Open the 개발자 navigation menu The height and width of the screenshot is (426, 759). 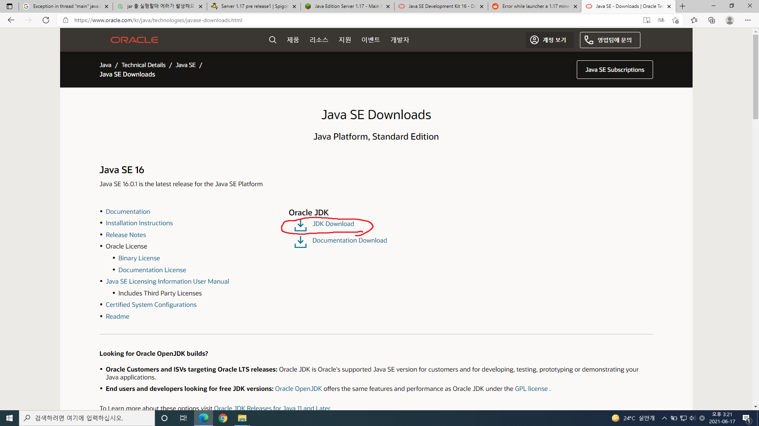pyautogui.click(x=400, y=40)
